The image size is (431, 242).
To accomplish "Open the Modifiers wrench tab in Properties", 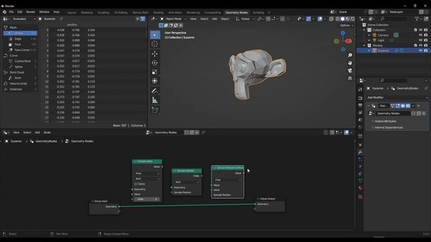I will pos(360,152).
